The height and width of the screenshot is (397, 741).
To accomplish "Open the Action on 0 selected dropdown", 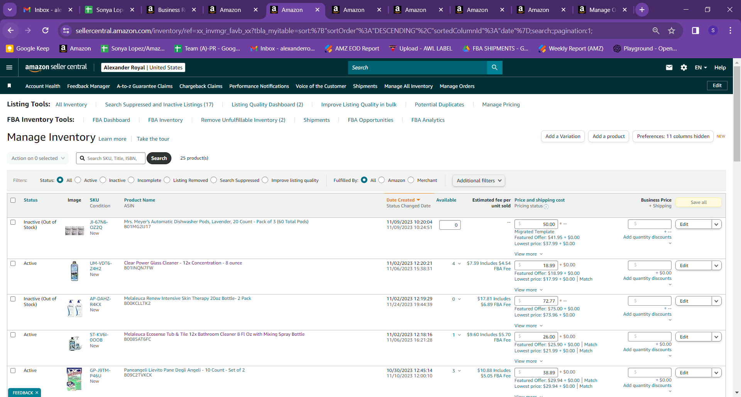I will click(x=38, y=158).
